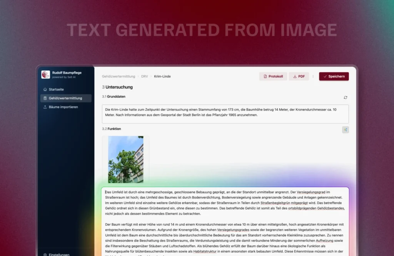Click the refresh icon next to Grunddaten

coord(346,97)
